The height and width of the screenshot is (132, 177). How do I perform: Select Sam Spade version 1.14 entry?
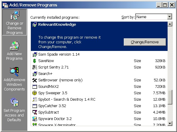tap(99, 54)
